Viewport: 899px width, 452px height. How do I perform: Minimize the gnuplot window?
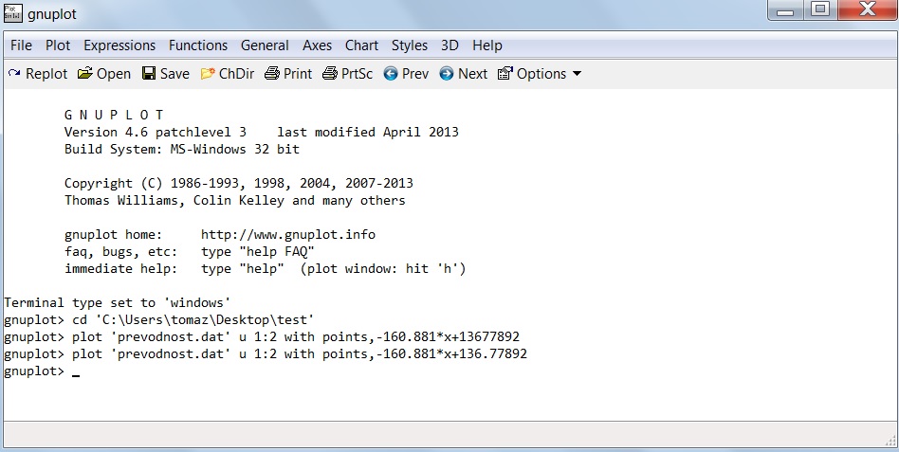pos(785,10)
